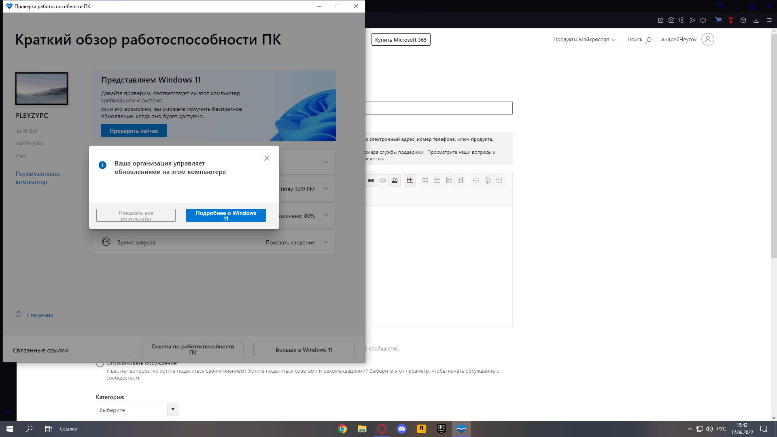Screen dimensions: 777x437
Task: Click the message body text area
Action: pos(439,266)
